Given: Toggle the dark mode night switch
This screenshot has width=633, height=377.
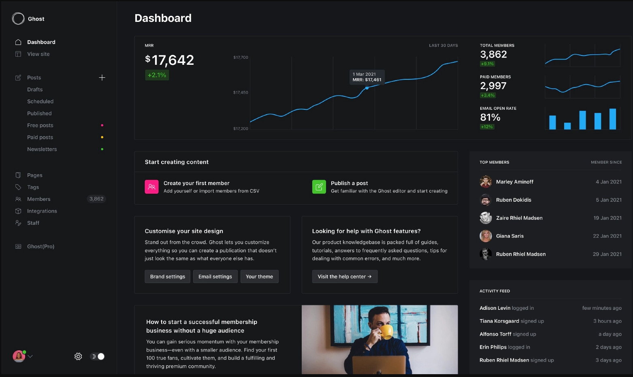Looking at the screenshot, I should pyautogui.click(x=98, y=356).
